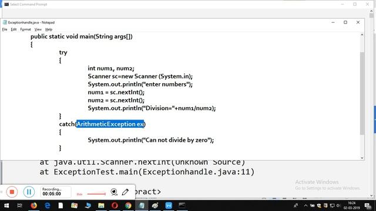
Task: Select the pencil annotation tool in recorder
Action: [x=125, y=192]
